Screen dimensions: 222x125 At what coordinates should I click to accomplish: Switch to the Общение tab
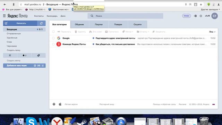tap(79, 24)
